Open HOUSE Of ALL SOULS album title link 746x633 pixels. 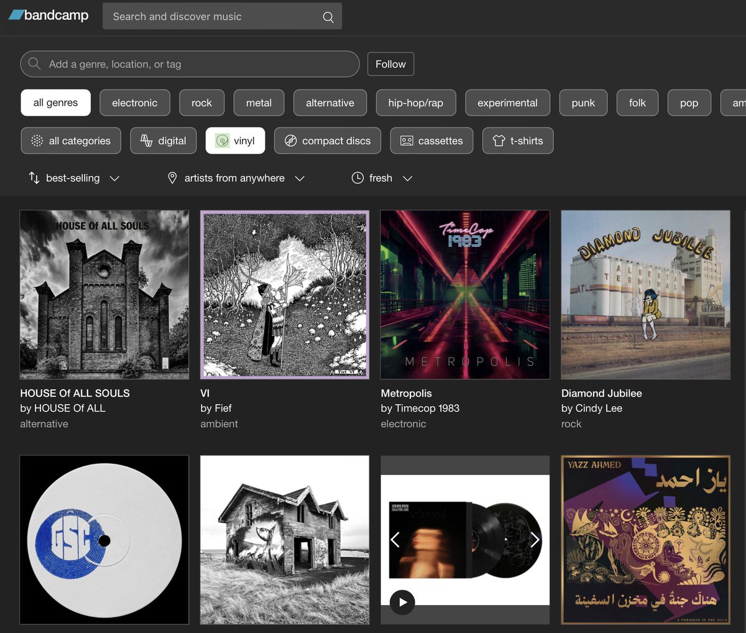coord(75,393)
